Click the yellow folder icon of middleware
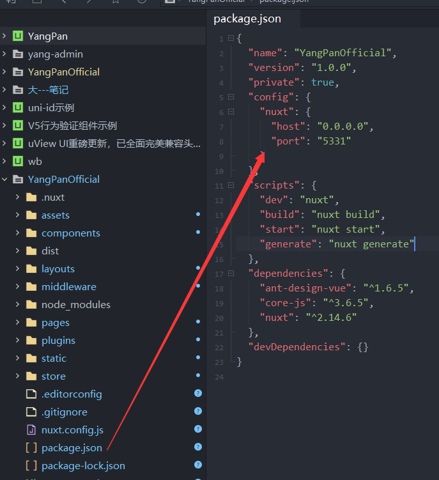This screenshot has height=480, width=439. (31, 287)
